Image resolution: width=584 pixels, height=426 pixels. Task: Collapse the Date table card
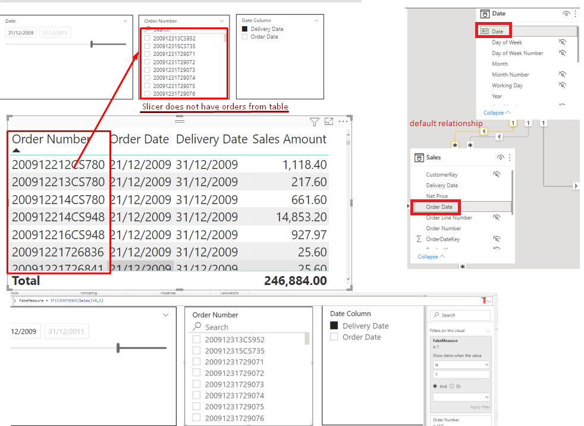(497, 112)
